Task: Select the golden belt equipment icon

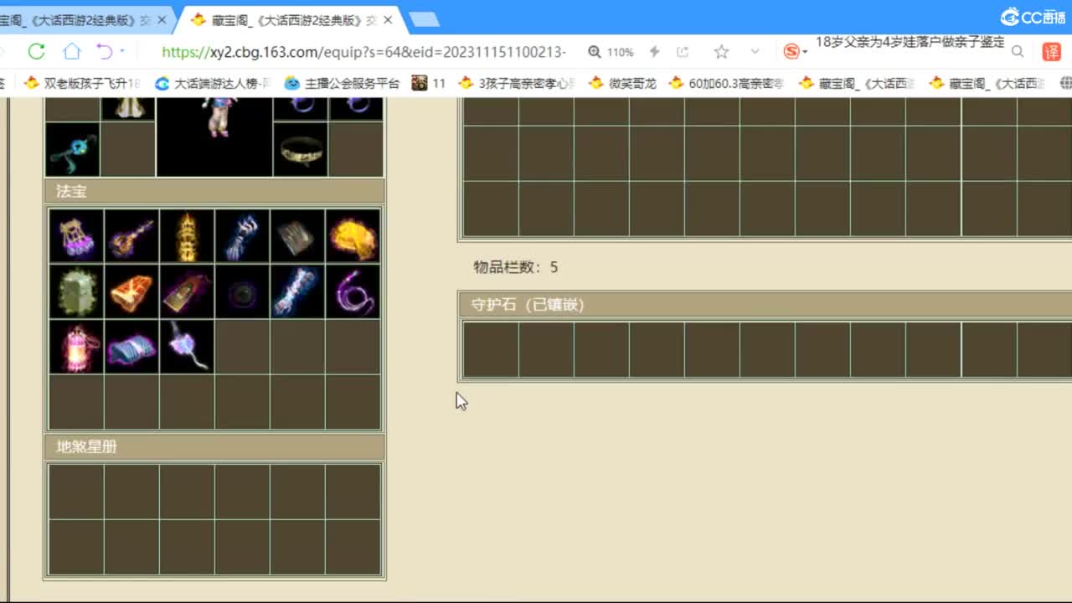Action: tap(301, 149)
